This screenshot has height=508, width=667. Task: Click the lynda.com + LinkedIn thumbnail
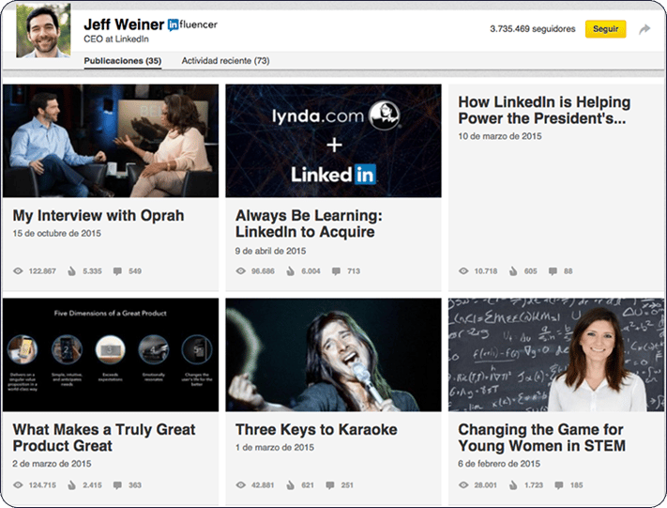(x=334, y=141)
